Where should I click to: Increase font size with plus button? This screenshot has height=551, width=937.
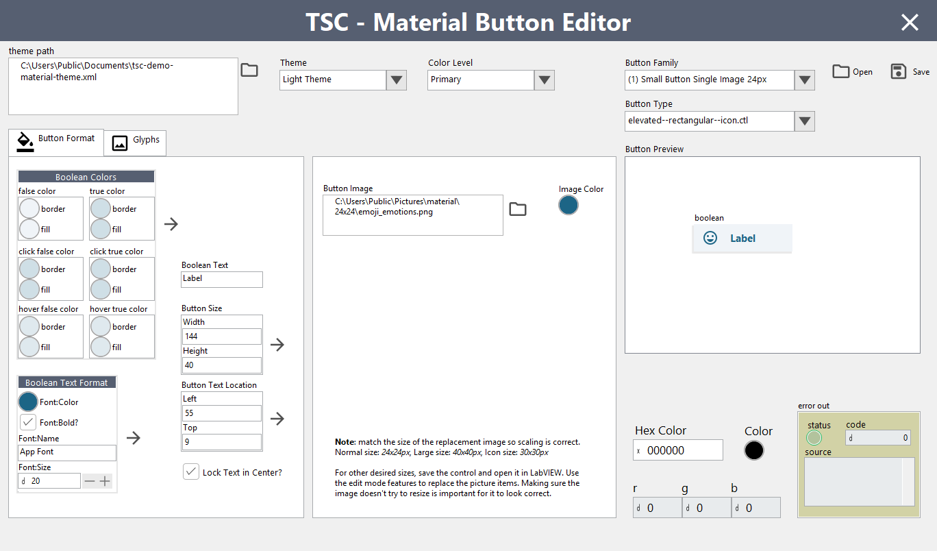pyautogui.click(x=105, y=481)
